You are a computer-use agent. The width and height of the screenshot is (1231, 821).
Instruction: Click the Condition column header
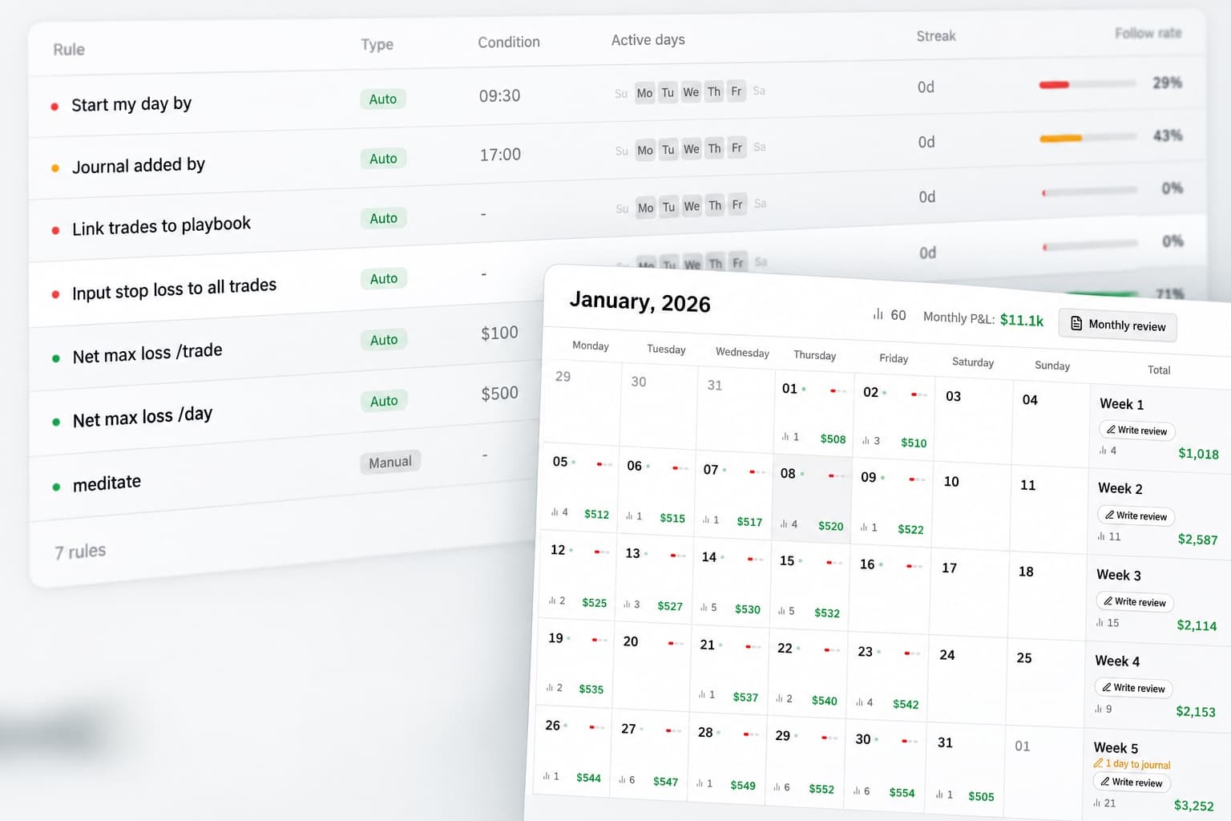[509, 42]
